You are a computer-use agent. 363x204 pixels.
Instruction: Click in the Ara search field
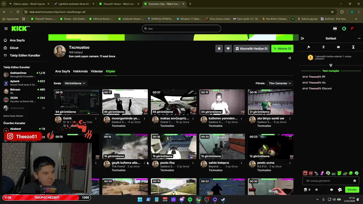[181, 29]
